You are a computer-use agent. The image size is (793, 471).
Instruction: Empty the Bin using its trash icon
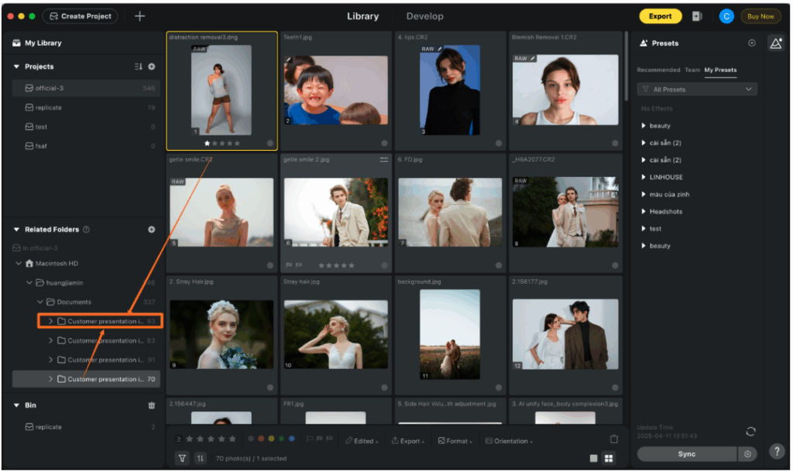(152, 405)
